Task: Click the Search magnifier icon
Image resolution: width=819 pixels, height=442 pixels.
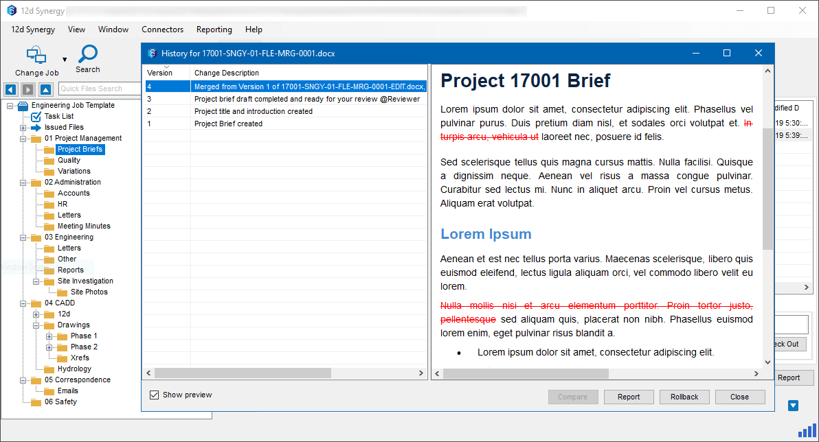Action: (88, 54)
